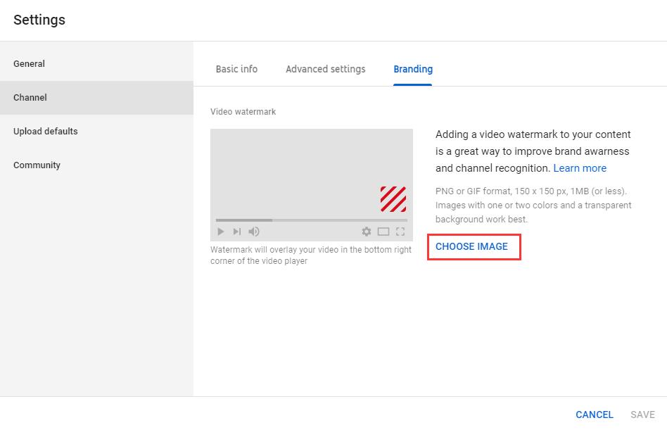Screen dimensions: 667x430
Task: Click the CHOOSE IMAGE button
Action: click(471, 247)
